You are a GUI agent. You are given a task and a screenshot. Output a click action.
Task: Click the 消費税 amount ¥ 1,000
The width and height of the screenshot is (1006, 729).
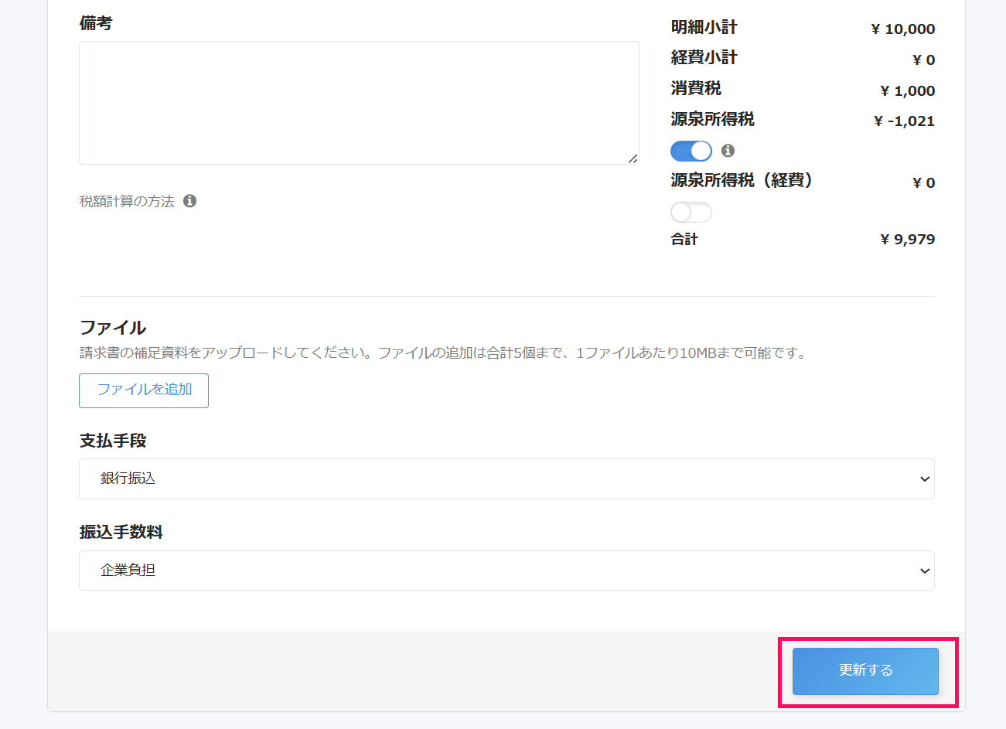click(907, 91)
